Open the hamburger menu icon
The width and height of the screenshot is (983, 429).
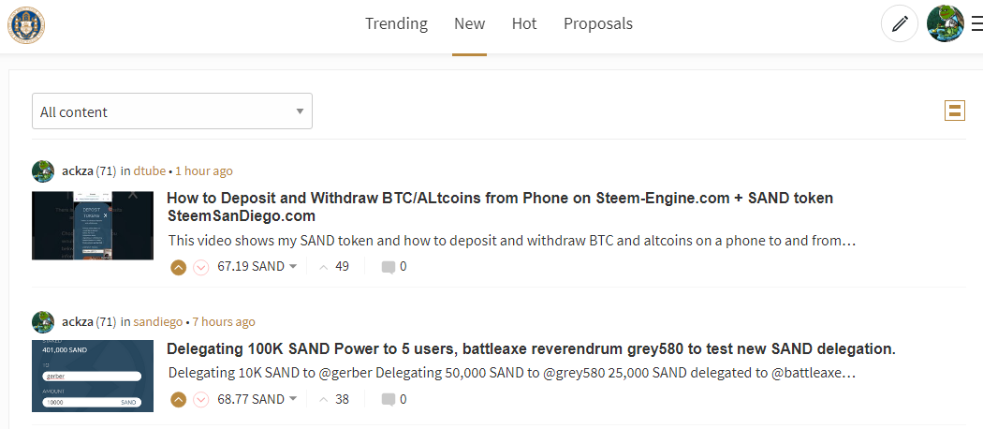coord(977,24)
